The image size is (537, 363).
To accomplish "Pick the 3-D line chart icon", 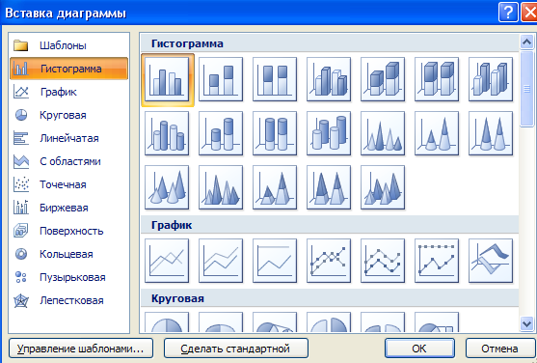I will (x=491, y=261).
